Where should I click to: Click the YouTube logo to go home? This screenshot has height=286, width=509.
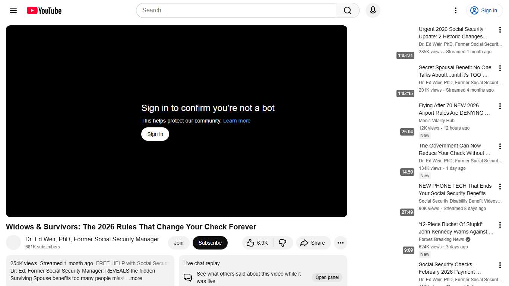44,10
